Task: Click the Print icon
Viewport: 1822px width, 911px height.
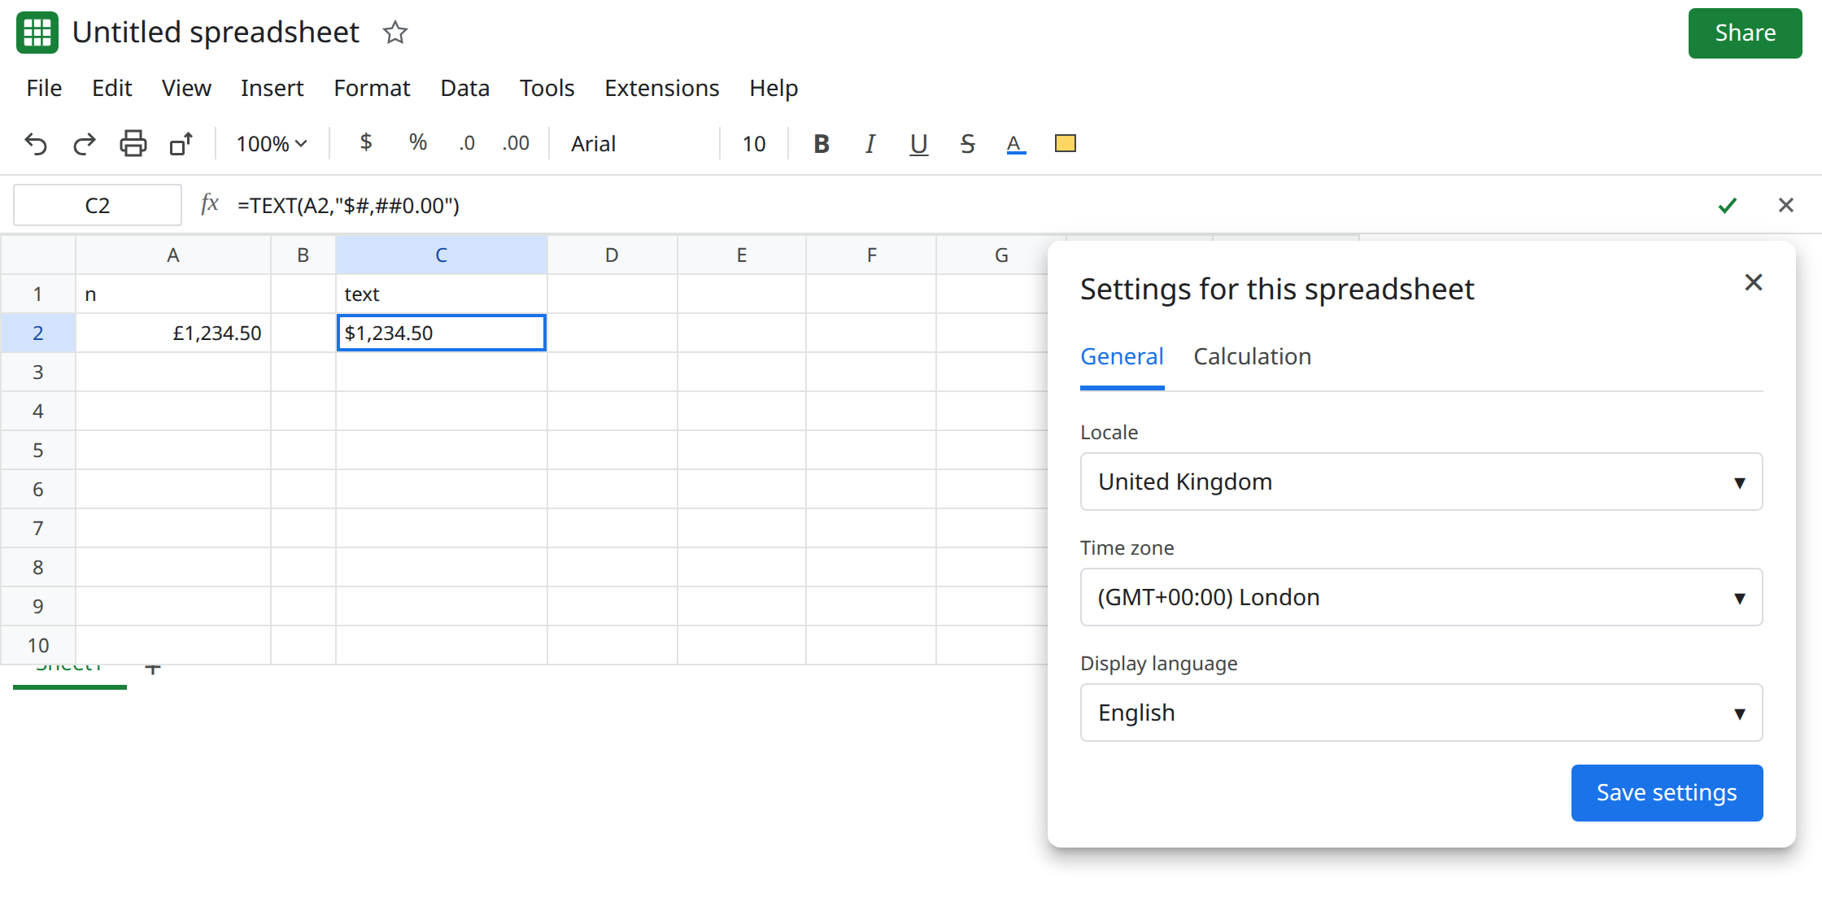Action: [133, 144]
